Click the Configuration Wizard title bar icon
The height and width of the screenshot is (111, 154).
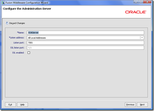3,3
